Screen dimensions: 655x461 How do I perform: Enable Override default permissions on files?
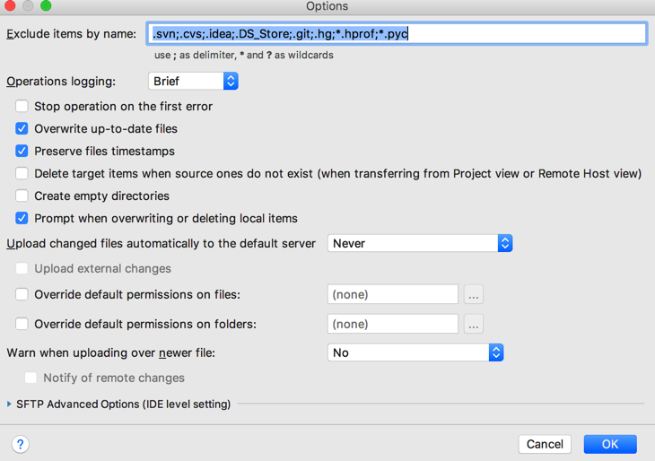(x=22, y=294)
